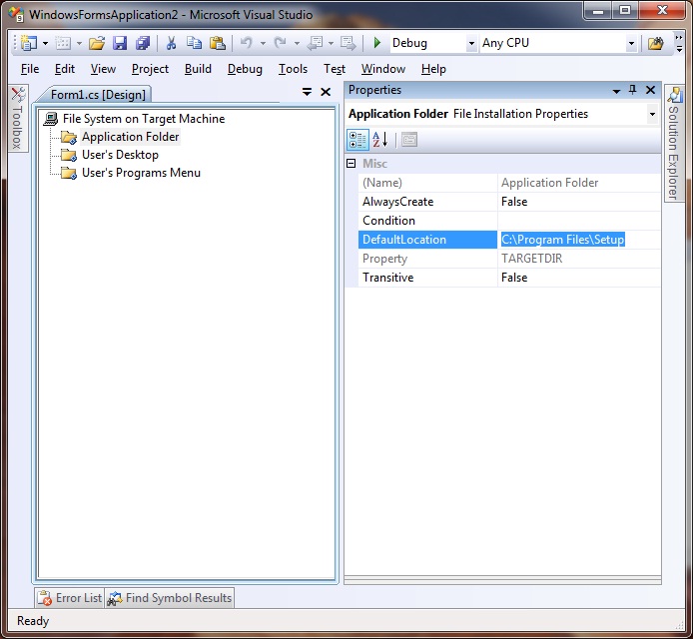Click the Open File folder icon
The width and height of the screenshot is (693, 639).
point(97,43)
